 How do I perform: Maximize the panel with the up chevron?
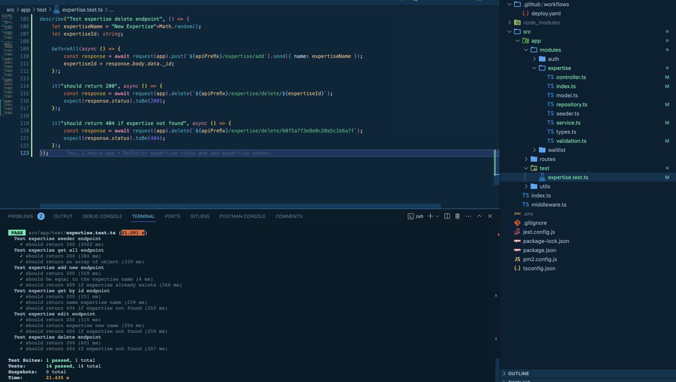coord(479,216)
